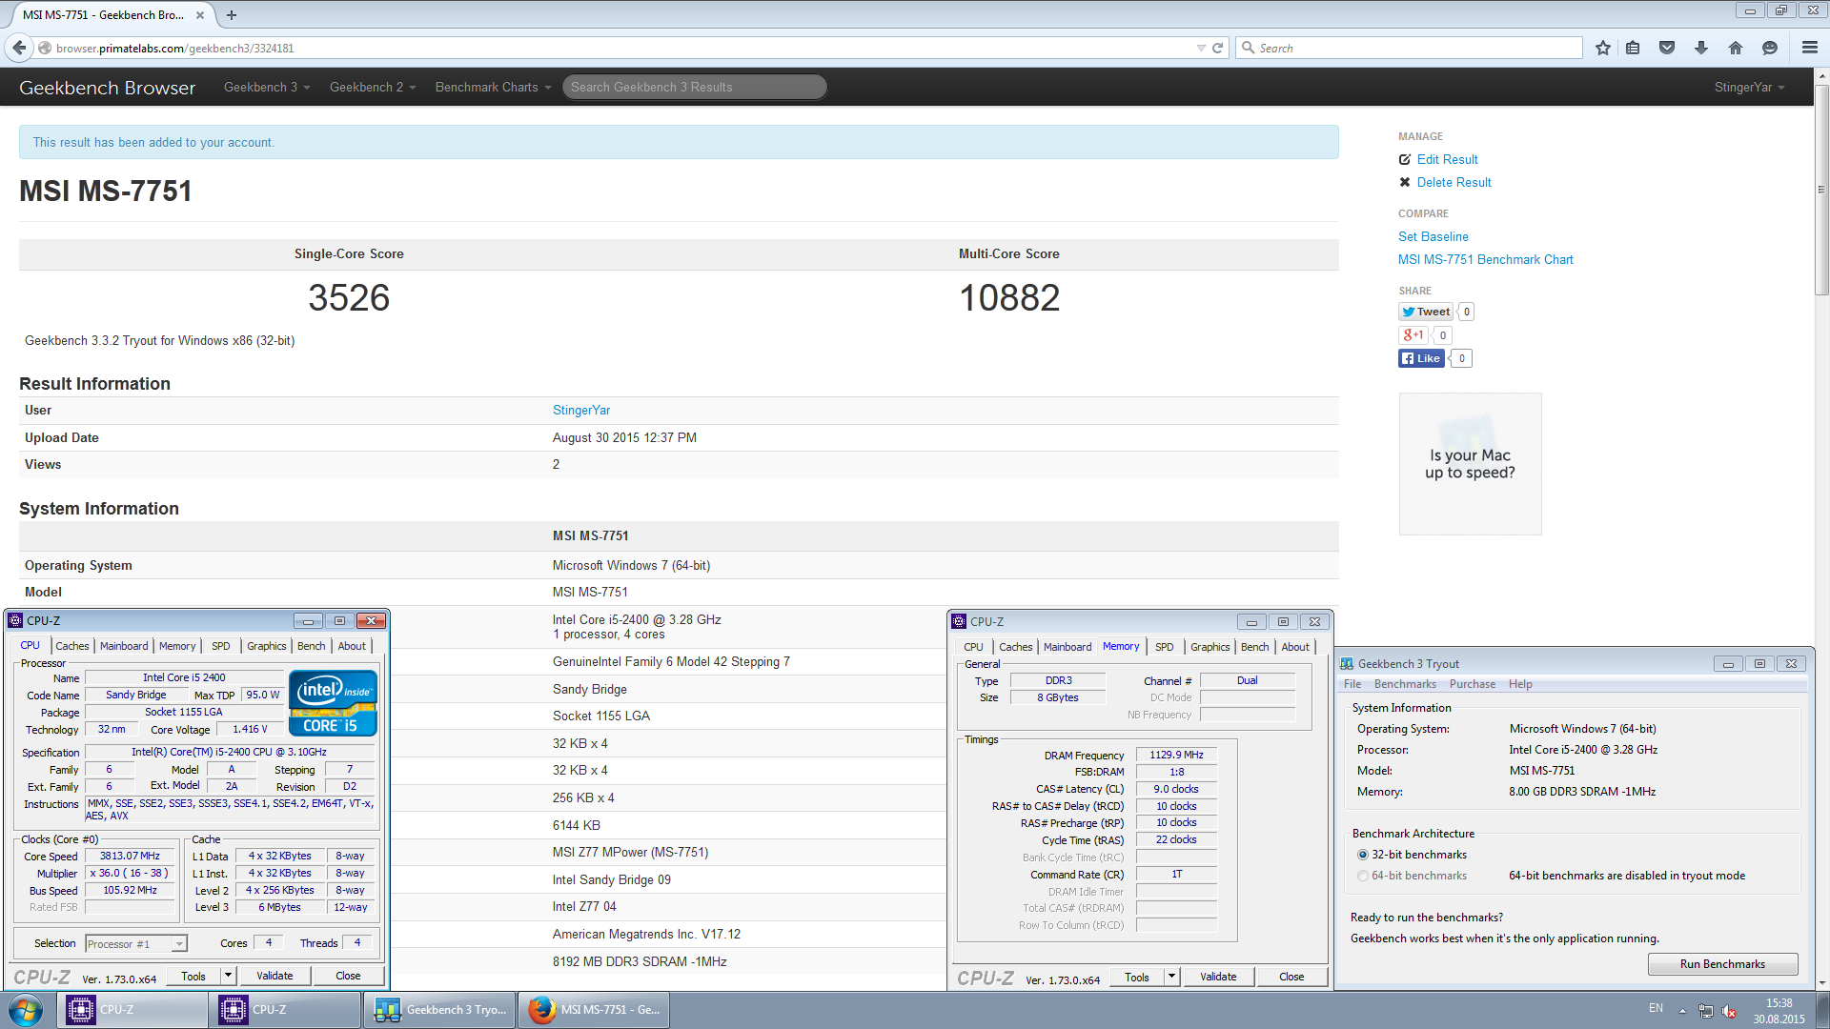
Task: Open the URL bar history dropdown arrow
Action: (1201, 48)
